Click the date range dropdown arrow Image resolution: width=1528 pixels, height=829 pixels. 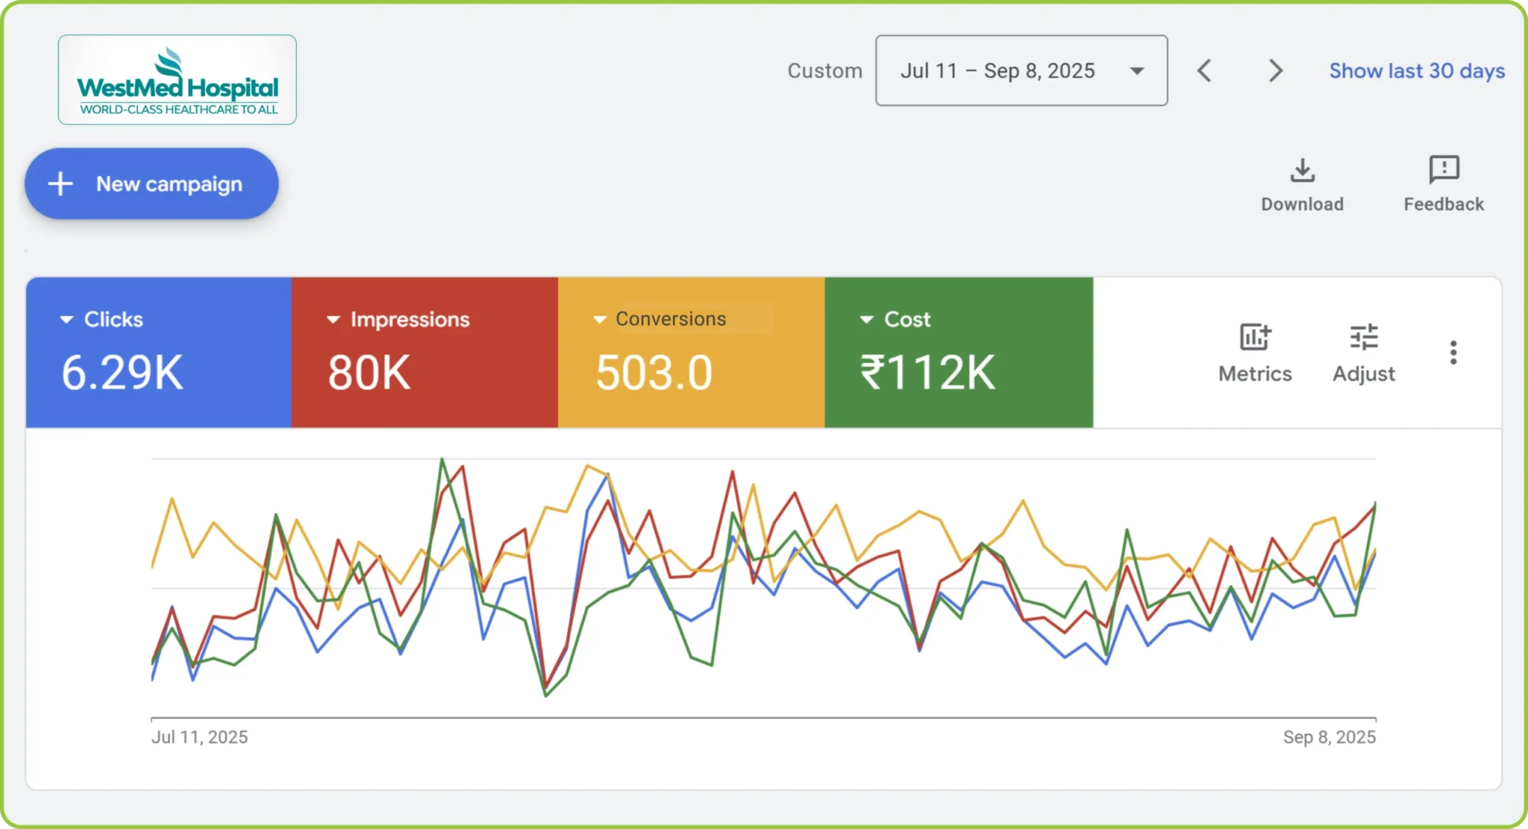pyautogui.click(x=1137, y=72)
